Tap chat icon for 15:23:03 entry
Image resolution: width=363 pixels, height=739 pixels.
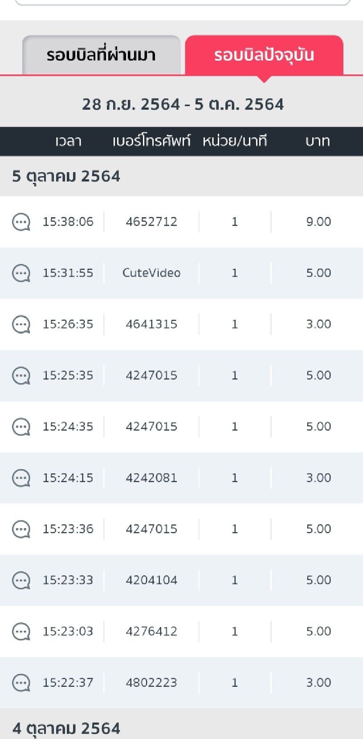[21, 632]
